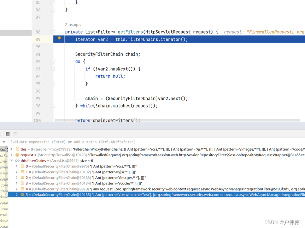This screenshot has height=228, width=305.
Task: Expand filter chain 0 with /css/** pattern
Action: coord(17,166)
